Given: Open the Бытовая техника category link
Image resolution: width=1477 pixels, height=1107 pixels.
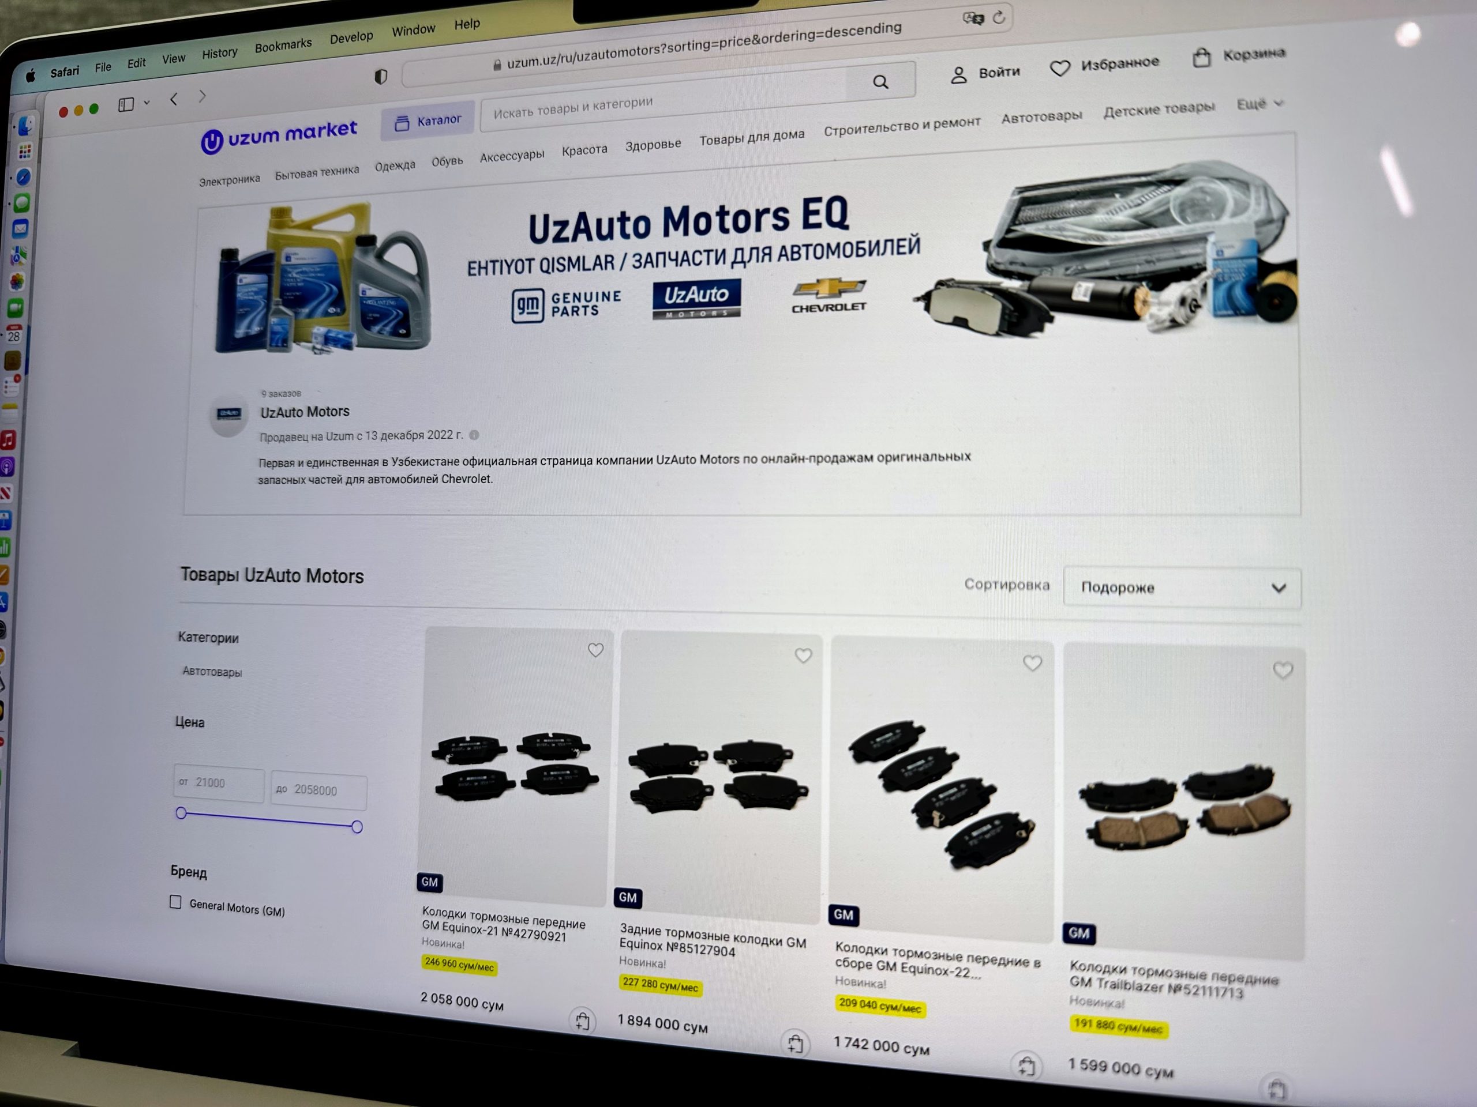Looking at the screenshot, I should pyautogui.click(x=317, y=172).
